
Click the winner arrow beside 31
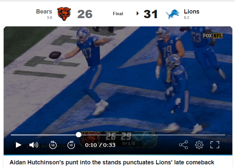tap(138, 14)
